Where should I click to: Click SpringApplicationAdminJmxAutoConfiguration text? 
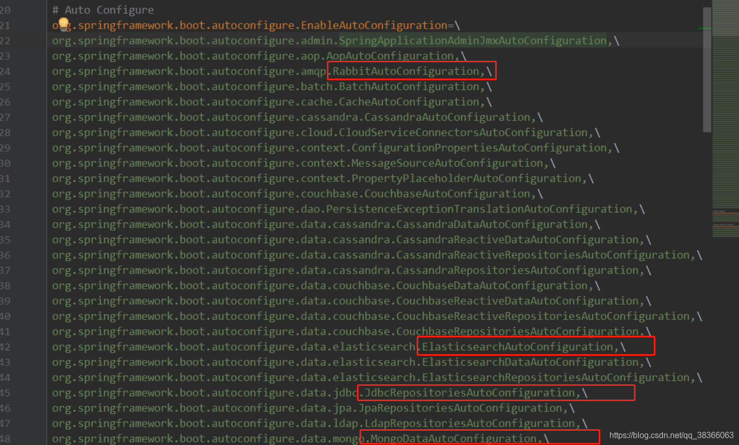click(473, 40)
